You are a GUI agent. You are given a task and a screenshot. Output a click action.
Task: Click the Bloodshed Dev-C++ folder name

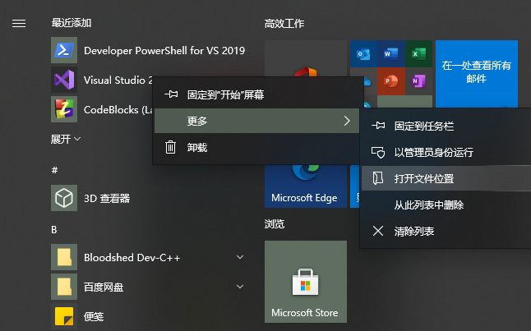pos(132,258)
